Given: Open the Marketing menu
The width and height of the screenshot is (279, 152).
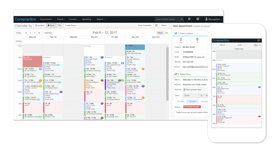Looking at the screenshot, I should pos(88,19).
